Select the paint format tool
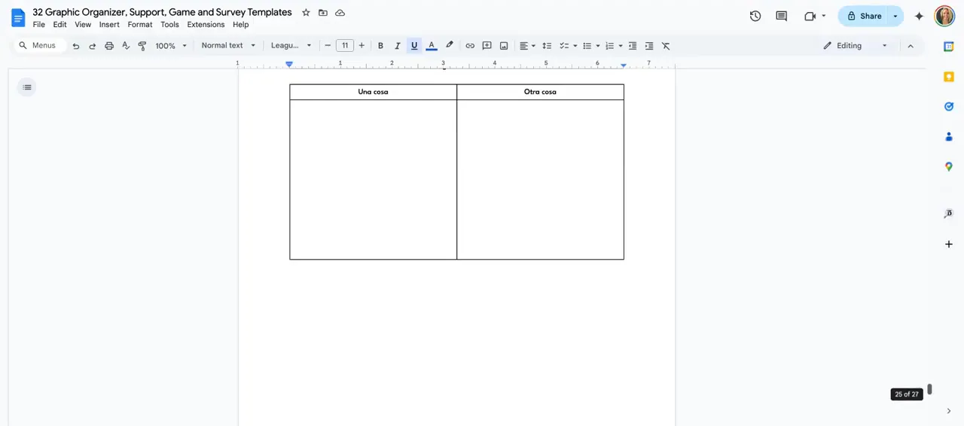This screenshot has height=426, width=964. coord(142,46)
